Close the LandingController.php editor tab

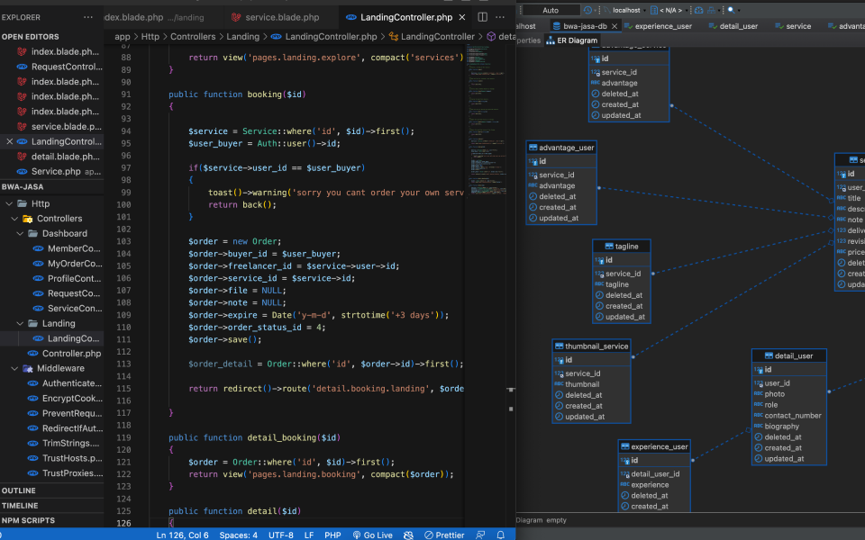(463, 17)
